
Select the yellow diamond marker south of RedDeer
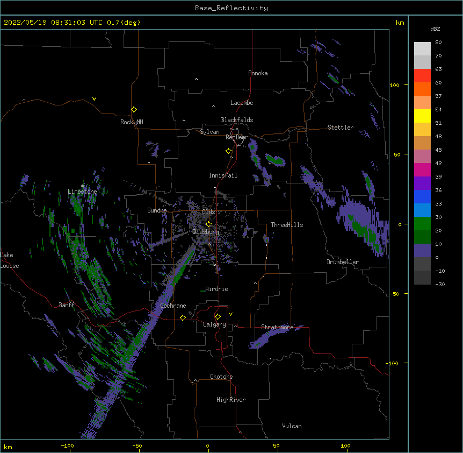pos(228,151)
